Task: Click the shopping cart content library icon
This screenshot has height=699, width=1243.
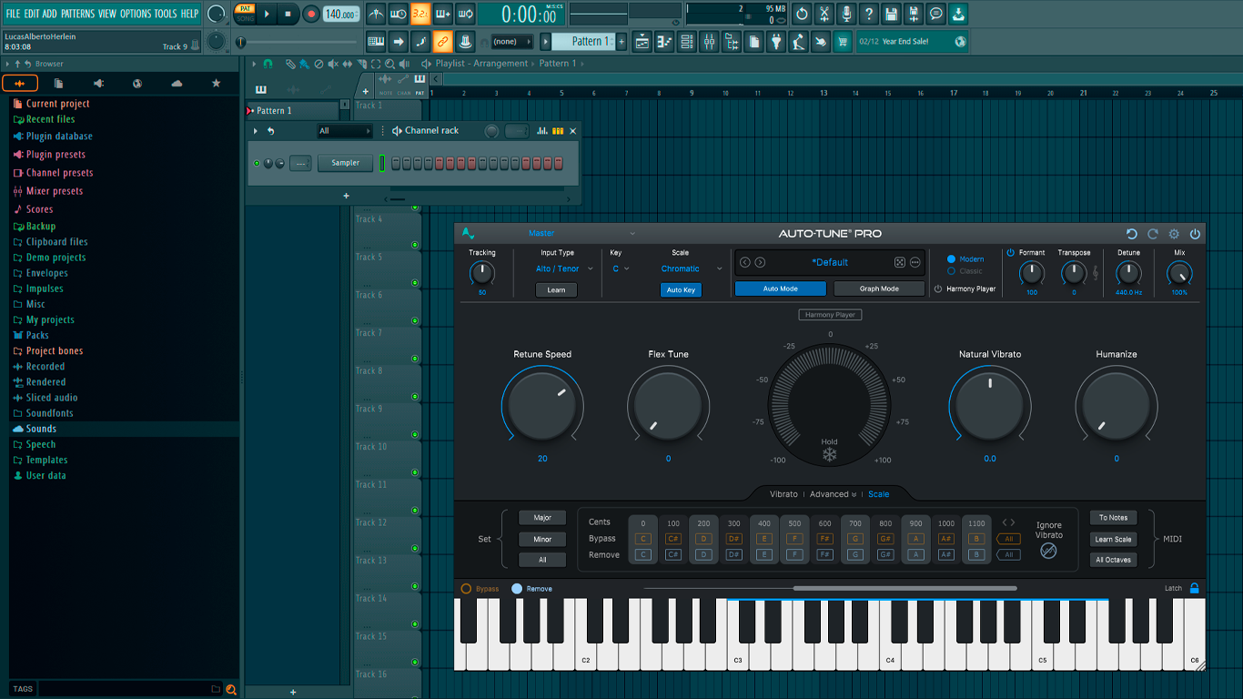Action: tap(843, 42)
